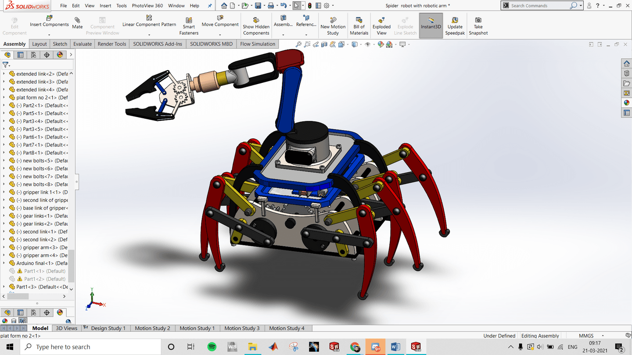Select the Mate tool
This screenshot has height=355, width=632.
77,23
